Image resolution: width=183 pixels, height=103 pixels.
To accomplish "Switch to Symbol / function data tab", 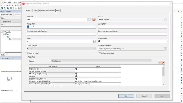I will pyautogui.click(x=47, y=11).
